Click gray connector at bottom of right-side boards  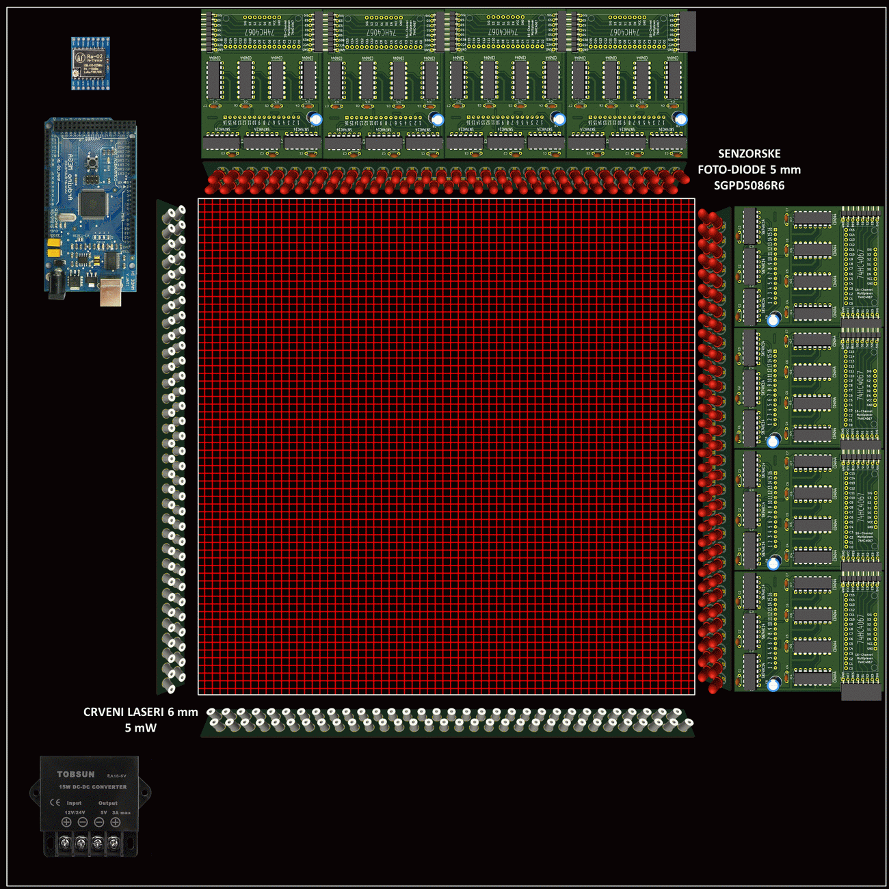[860, 692]
